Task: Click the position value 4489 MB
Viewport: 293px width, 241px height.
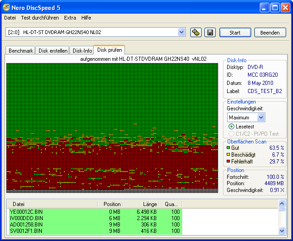Action: (x=274, y=183)
